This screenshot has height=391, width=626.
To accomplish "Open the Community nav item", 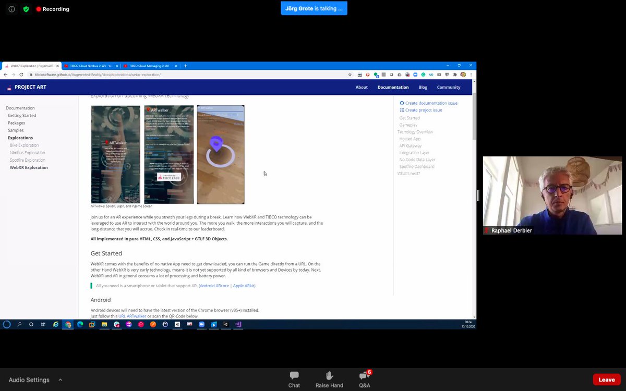I will click(449, 87).
